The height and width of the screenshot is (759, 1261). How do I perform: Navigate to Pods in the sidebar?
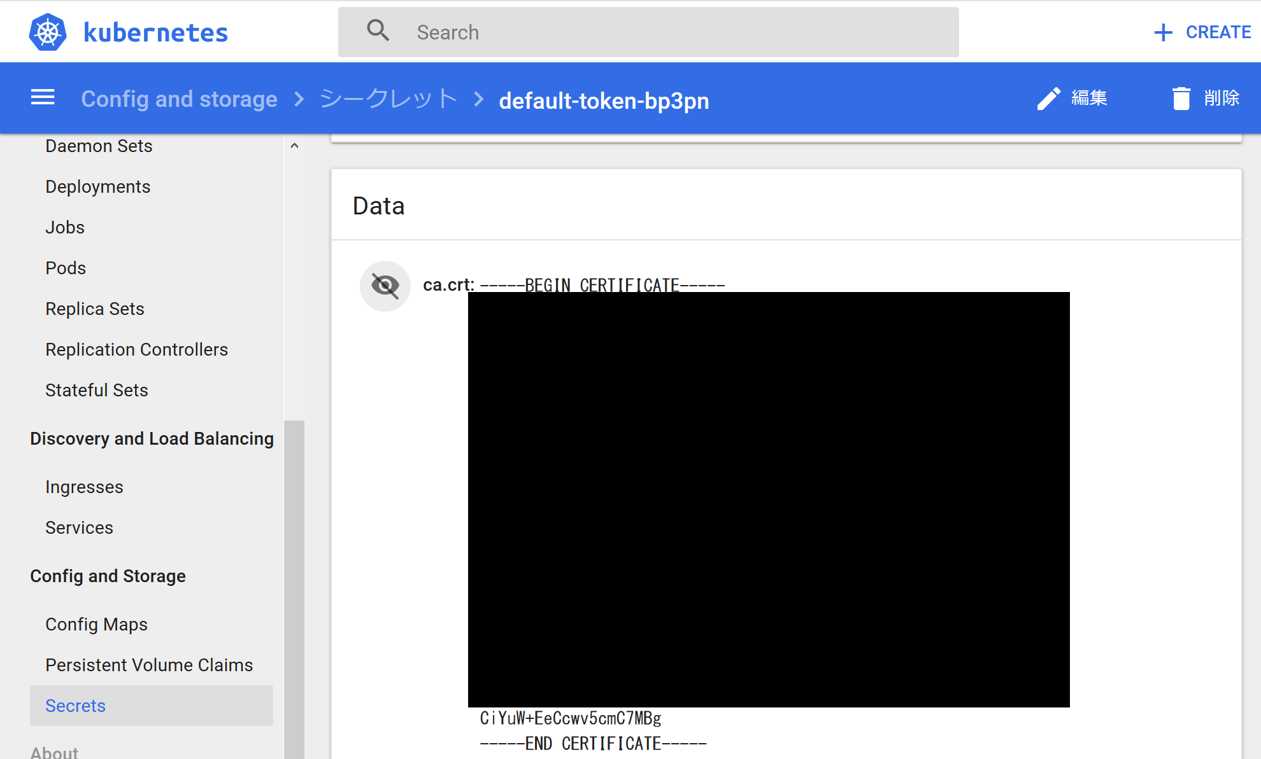click(65, 267)
